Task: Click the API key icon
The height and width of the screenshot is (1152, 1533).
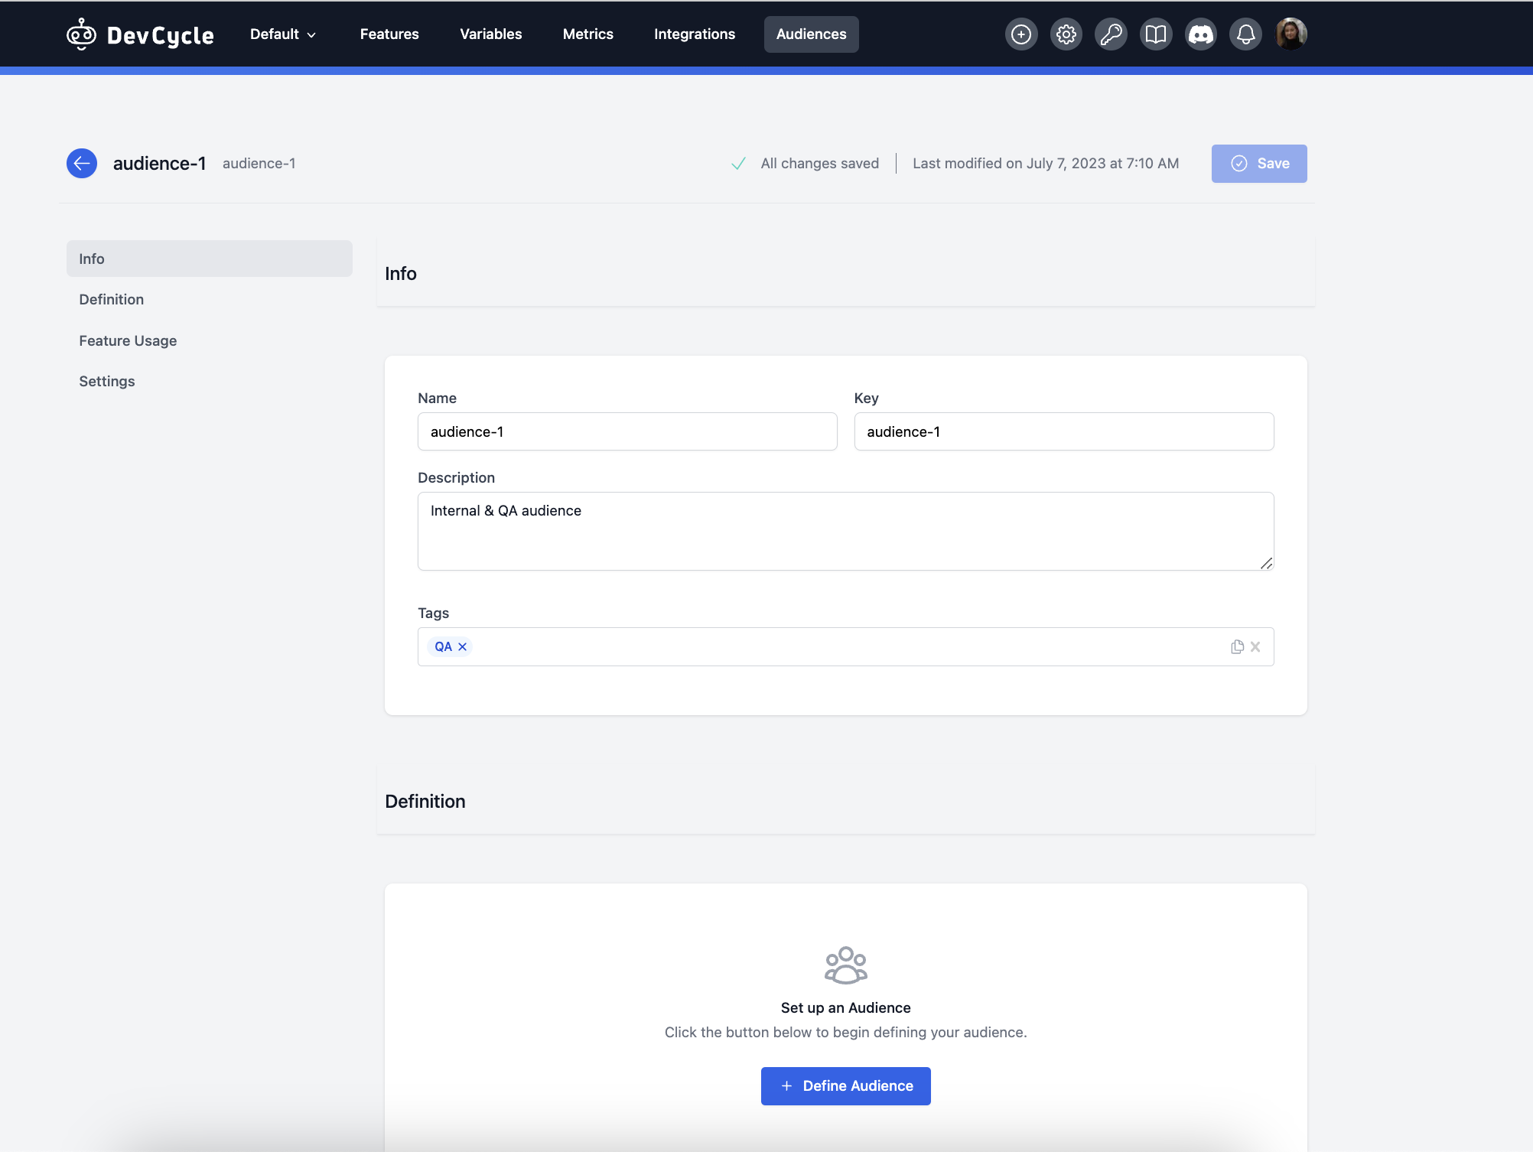Action: pyautogui.click(x=1109, y=34)
